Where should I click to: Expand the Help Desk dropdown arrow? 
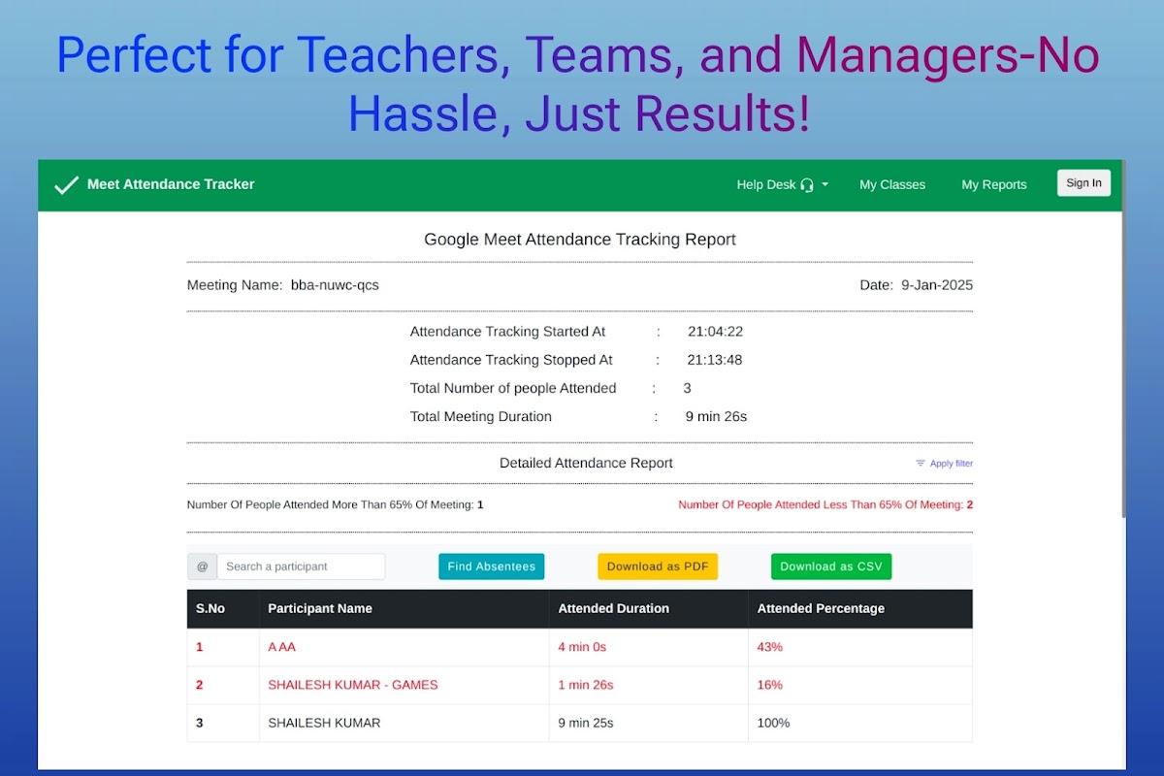point(825,185)
